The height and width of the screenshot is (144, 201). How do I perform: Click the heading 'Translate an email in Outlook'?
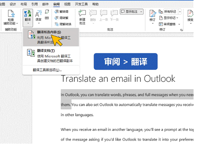pyautogui.click(x=118, y=79)
